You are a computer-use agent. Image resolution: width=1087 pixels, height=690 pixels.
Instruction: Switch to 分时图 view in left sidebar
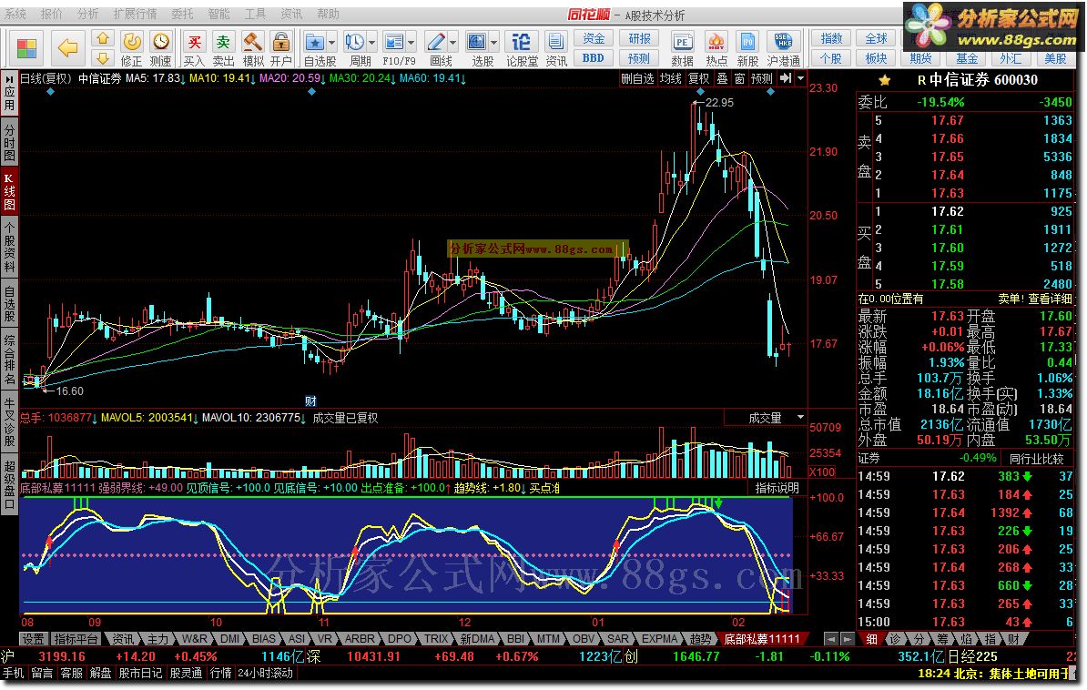[9, 142]
